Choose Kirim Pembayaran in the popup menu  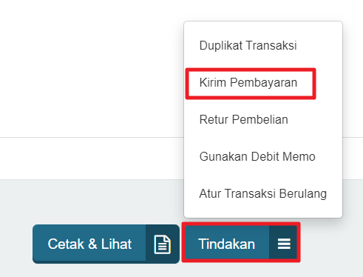click(x=248, y=82)
